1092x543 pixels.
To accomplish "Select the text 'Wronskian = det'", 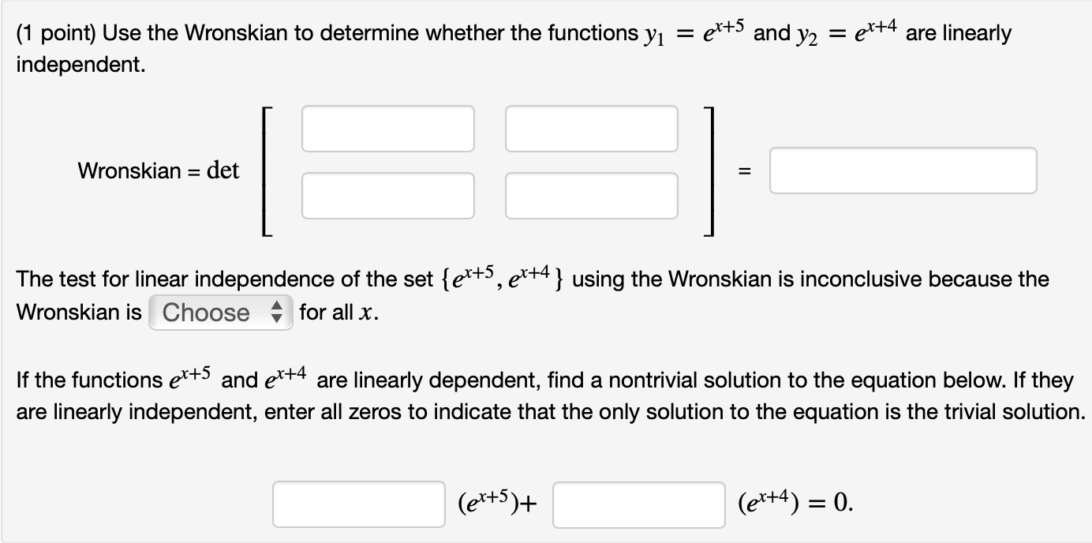I will pyautogui.click(x=159, y=170).
